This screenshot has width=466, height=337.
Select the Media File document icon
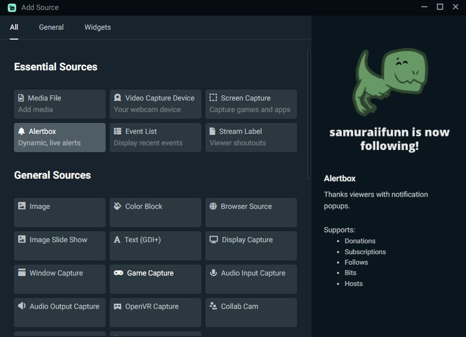pos(21,98)
